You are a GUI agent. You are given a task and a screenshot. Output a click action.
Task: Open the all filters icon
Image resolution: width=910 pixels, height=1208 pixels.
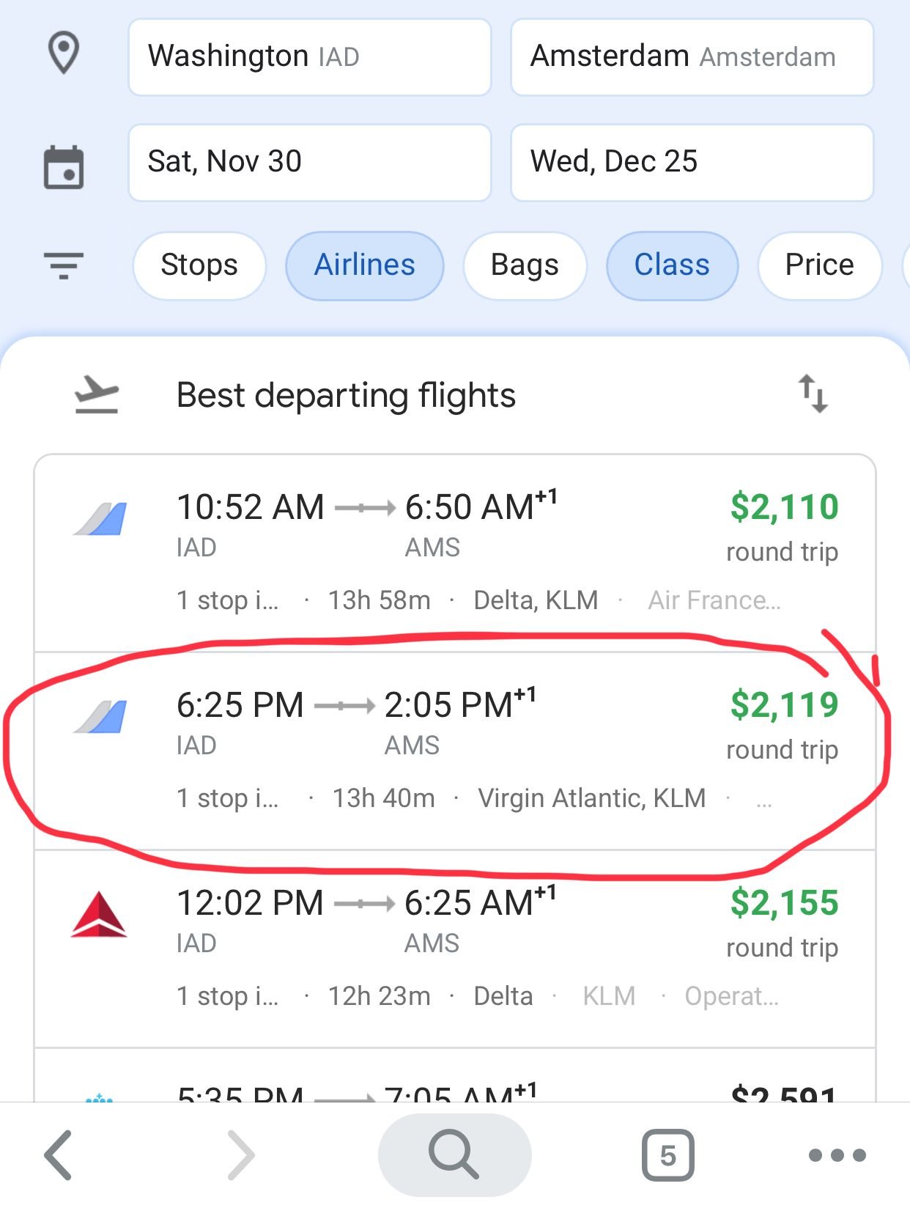64,265
